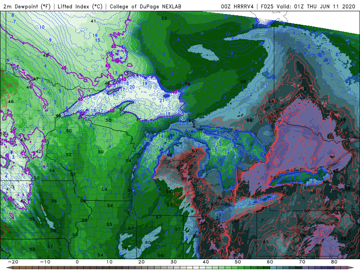This screenshot has width=360, height=270.
Task: Select the "College of DuPage NEXLAB" header text
Action: click(145, 7)
